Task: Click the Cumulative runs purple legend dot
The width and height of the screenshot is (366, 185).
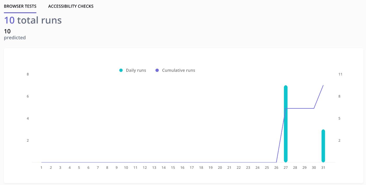Action: point(157,70)
